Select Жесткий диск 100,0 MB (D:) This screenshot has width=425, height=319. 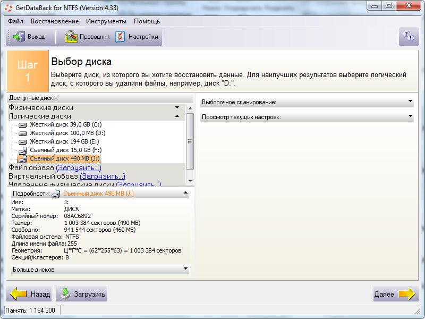[67, 133]
